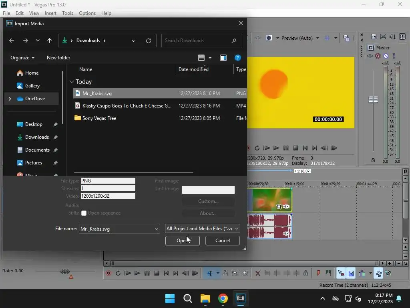Toggle the Master Mute icon
Image resolution: width=410 pixels, height=308 pixels.
(x=386, y=56)
